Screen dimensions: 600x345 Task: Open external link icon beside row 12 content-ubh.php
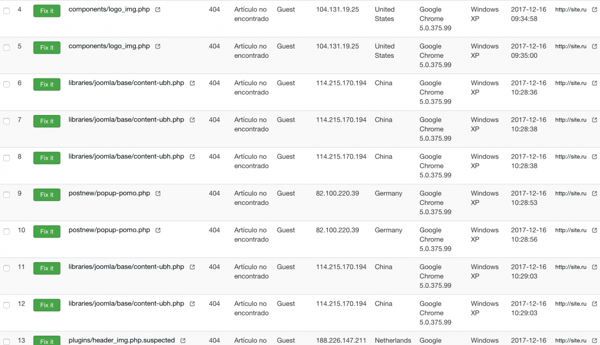(x=192, y=304)
